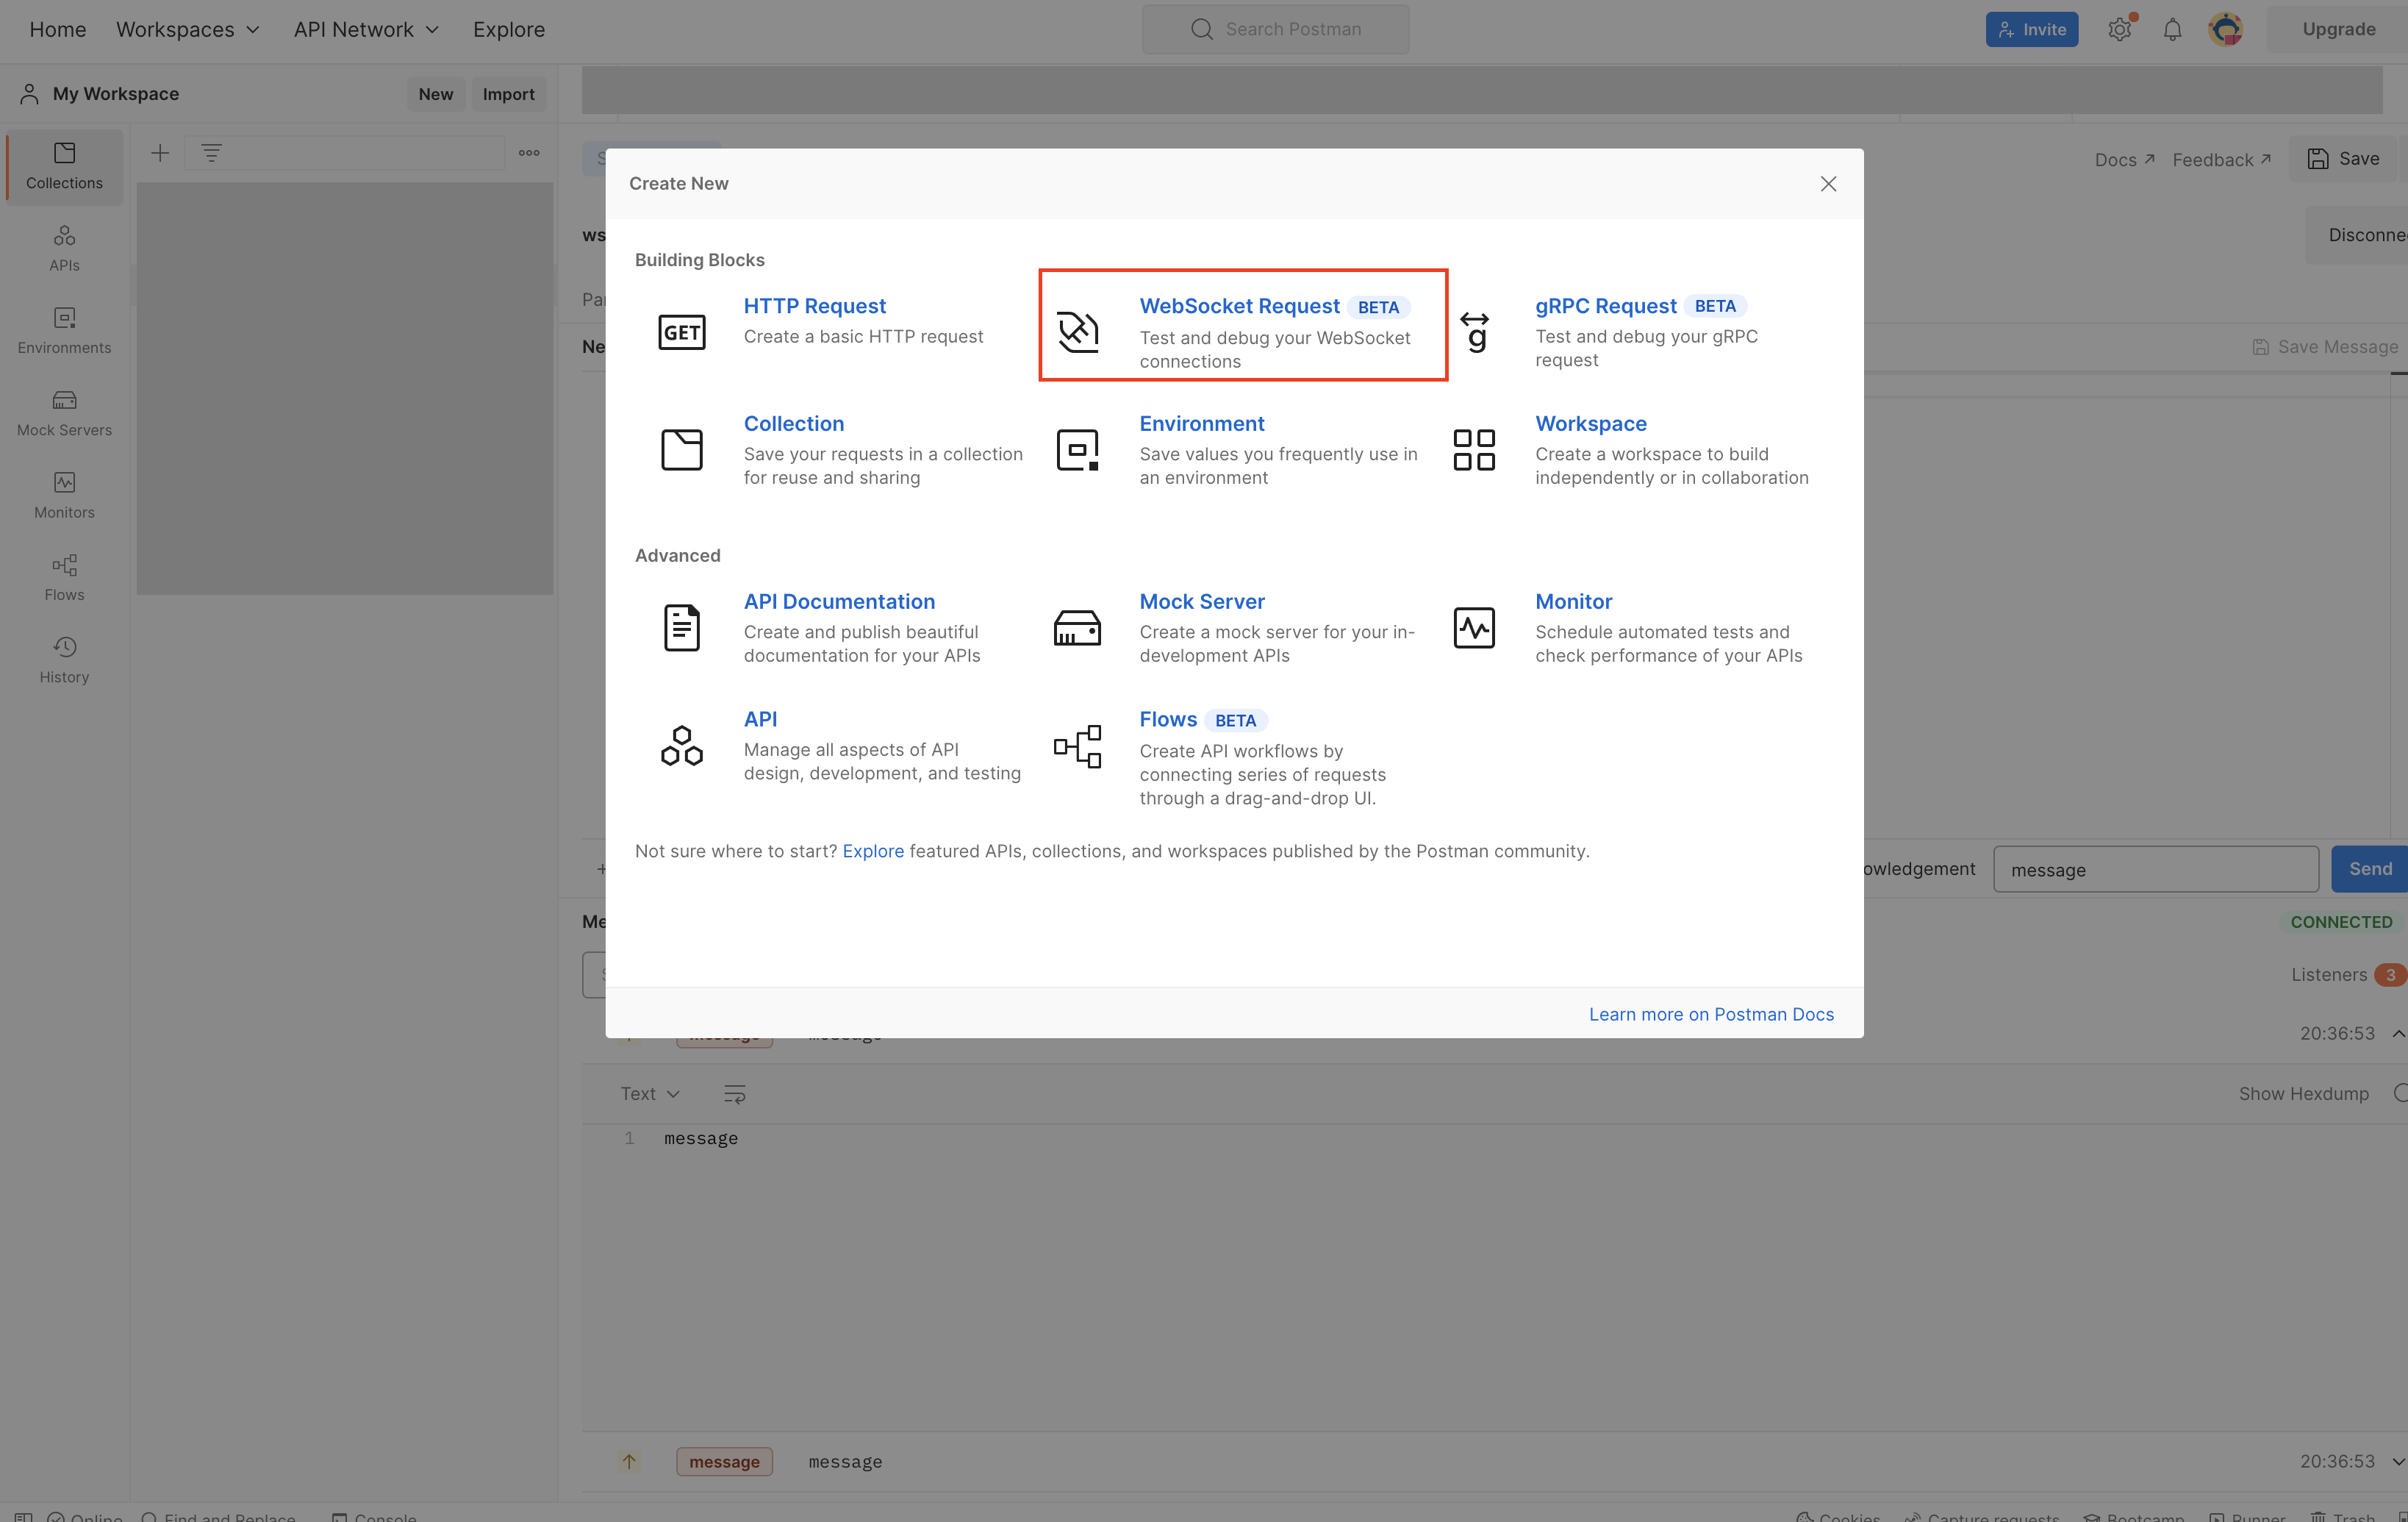Select the Monitor option heading
This screenshot has width=2408, height=1522.
pyautogui.click(x=1573, y=601)
